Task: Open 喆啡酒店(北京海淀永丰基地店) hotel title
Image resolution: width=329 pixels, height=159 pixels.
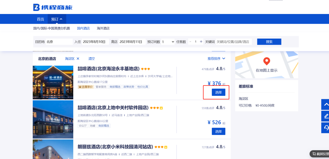Action: click(109, 69)
